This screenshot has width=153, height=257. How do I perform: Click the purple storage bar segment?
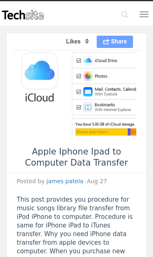pos(129,132)
